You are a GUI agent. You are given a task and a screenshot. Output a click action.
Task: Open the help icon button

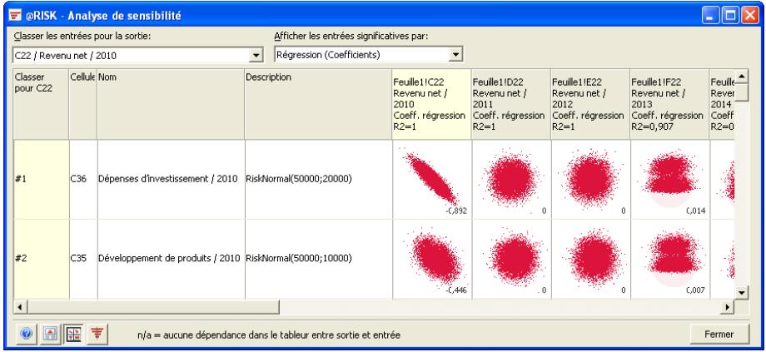pos(27,334)
